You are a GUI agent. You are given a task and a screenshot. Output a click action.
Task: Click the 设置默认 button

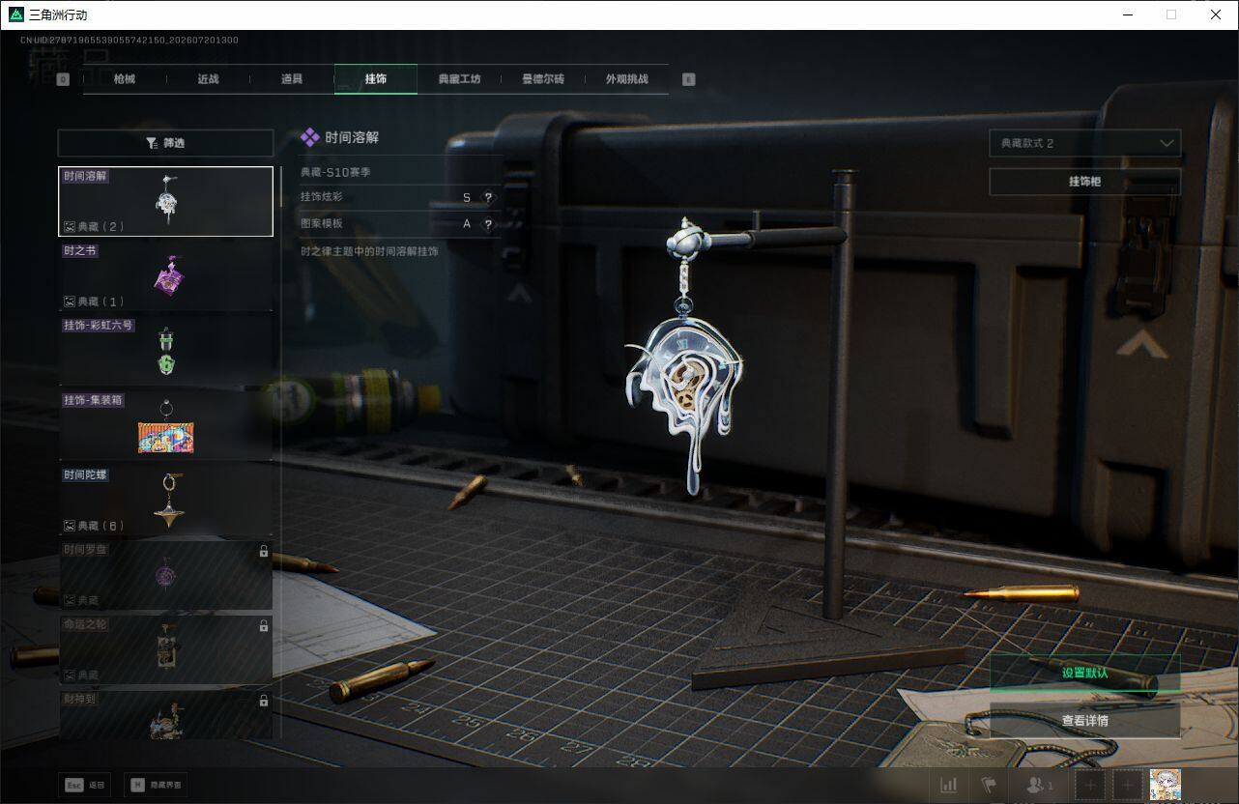[1084, 673]
